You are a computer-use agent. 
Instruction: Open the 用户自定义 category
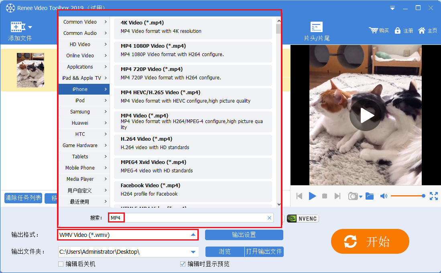point(84,190)
